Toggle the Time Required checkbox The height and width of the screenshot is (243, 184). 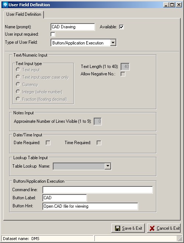click(99, 143)
